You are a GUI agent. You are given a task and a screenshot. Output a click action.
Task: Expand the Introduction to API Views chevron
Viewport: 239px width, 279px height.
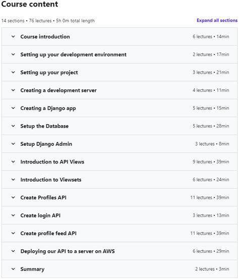(13, 162)
